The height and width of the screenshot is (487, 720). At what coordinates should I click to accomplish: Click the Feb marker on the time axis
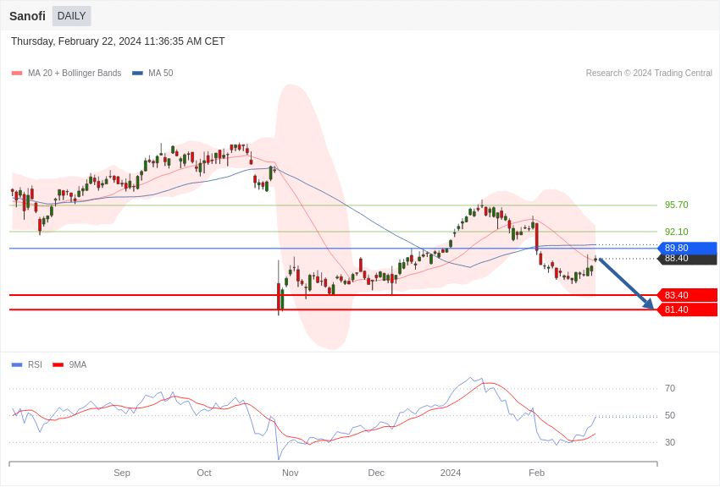(536, 473)
